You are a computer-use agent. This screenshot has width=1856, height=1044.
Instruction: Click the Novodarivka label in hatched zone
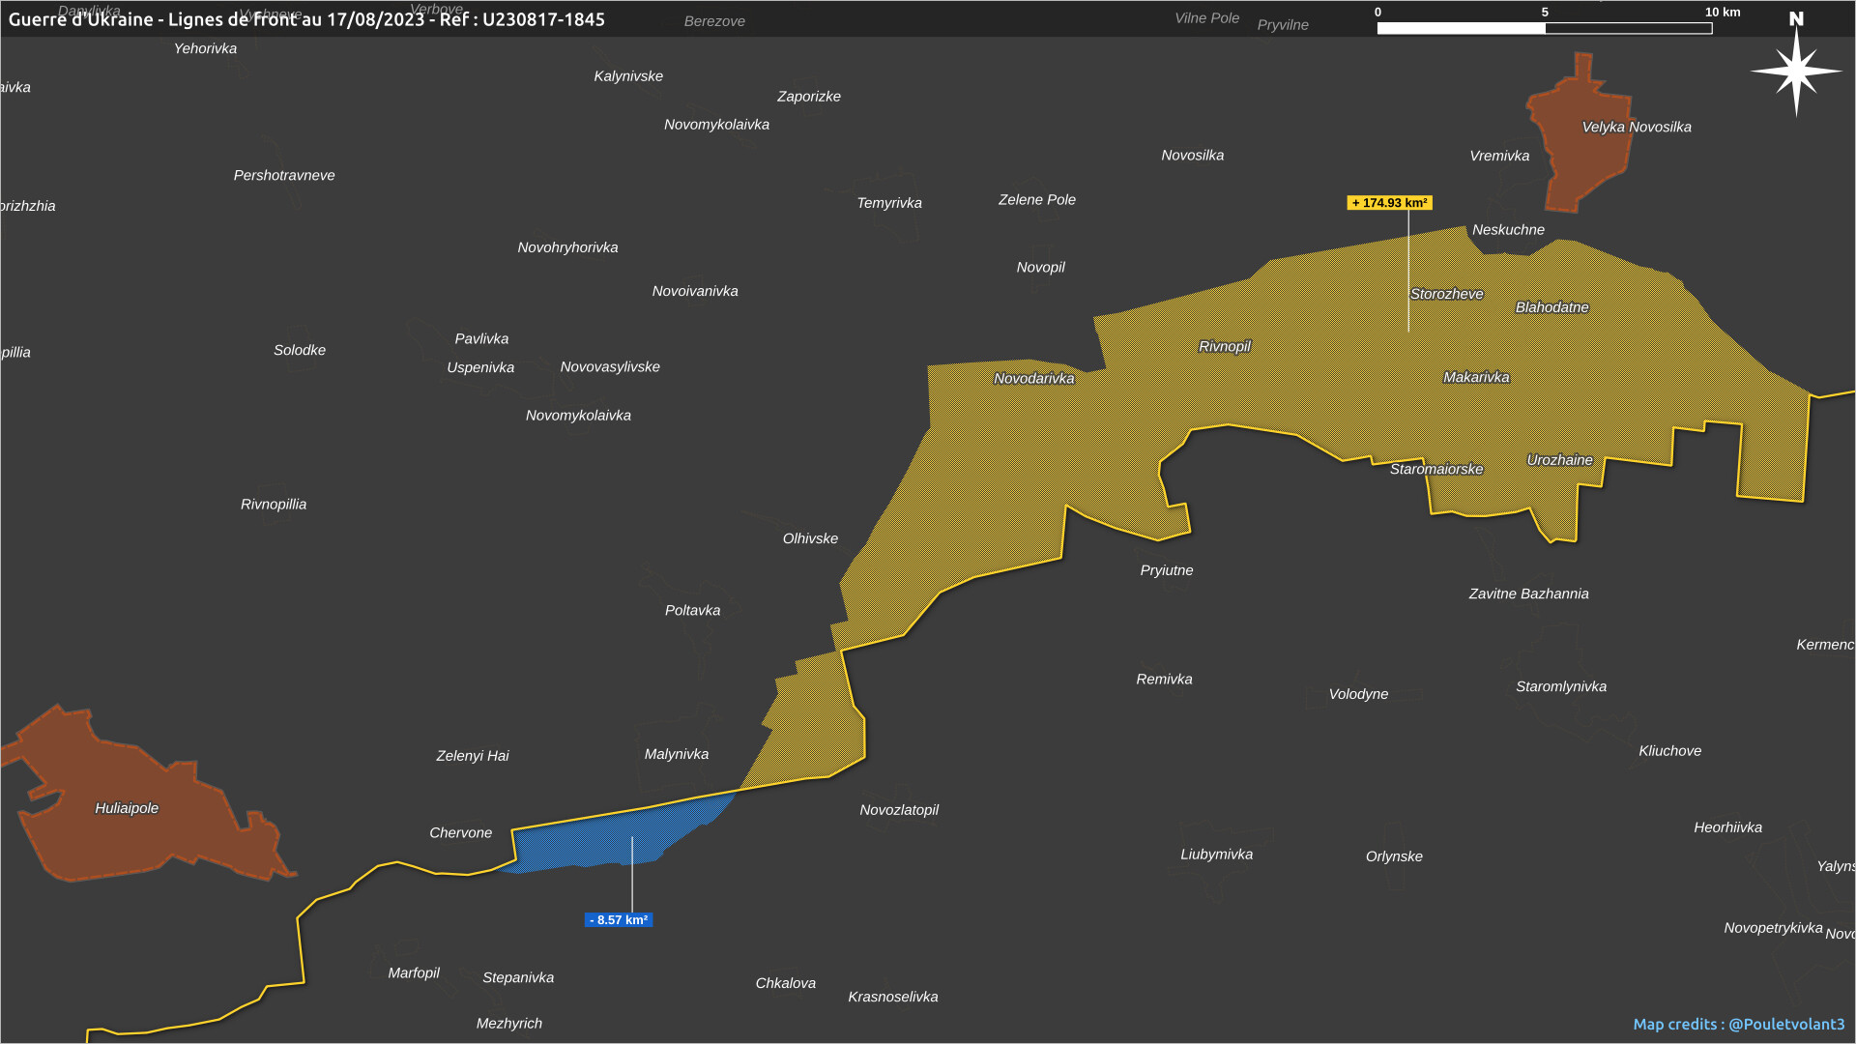tap(1033, 378)
